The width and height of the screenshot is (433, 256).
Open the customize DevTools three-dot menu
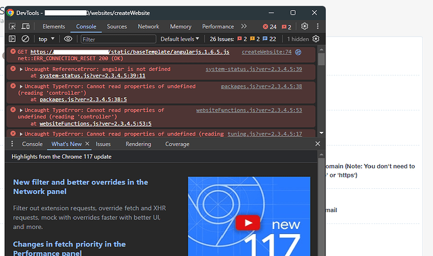[318, 26]
